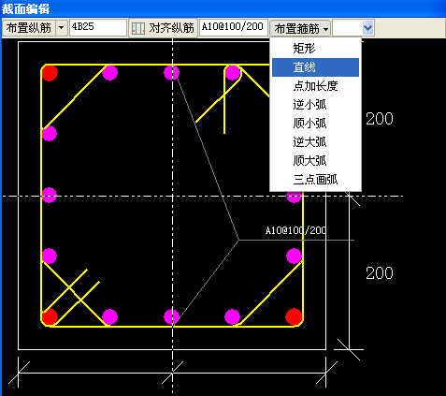The image size is (446, 396).
Task: Click the A10@100/200 stirrup input field
Action: (234, 27)
